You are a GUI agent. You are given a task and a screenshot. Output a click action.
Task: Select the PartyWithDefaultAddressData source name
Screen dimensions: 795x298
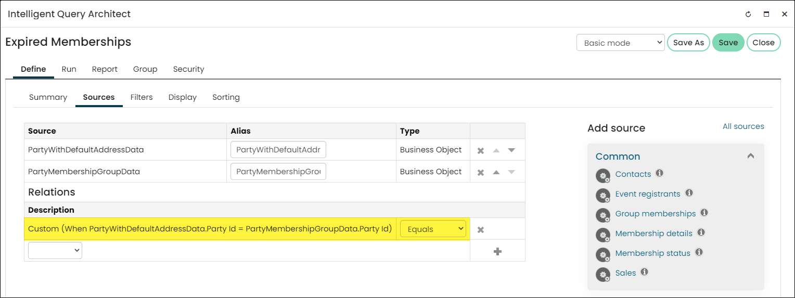pos(86,150)
